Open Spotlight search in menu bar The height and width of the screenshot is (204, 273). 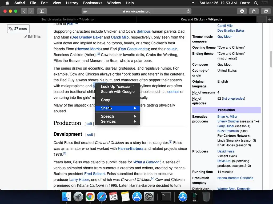click(x=256, y=3)
